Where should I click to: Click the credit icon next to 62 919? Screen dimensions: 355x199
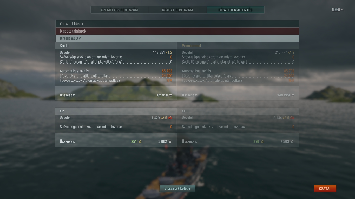point(170,95)
